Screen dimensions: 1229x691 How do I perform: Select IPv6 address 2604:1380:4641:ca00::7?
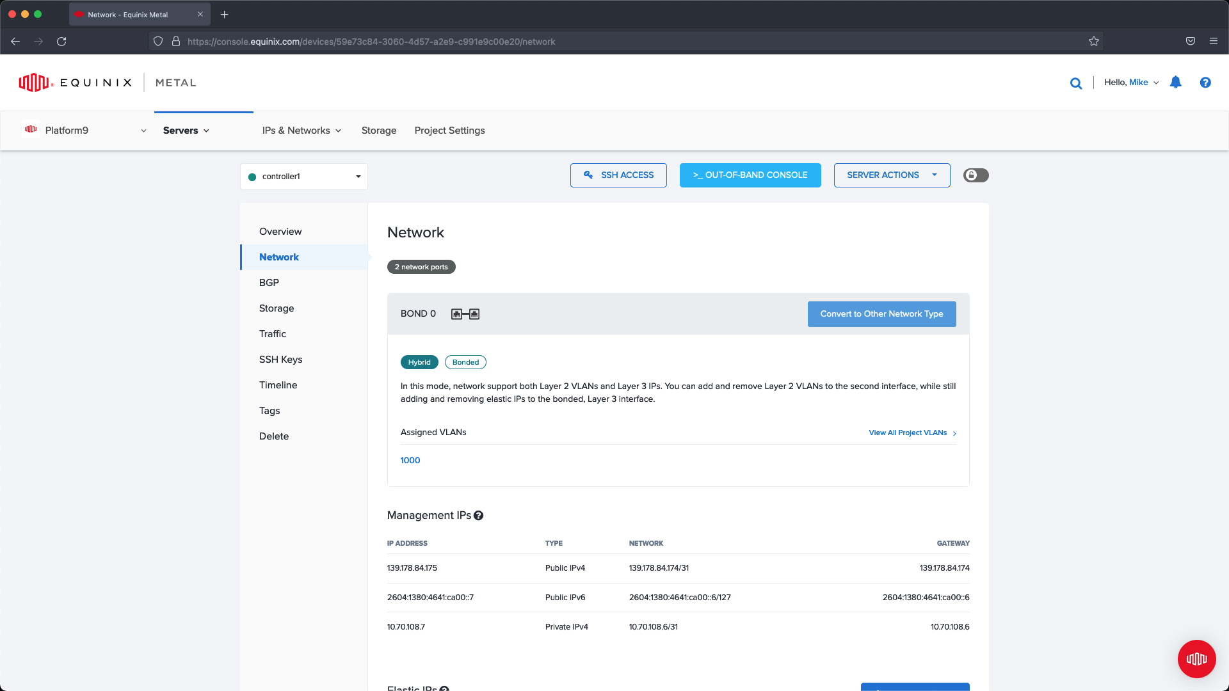430,598
